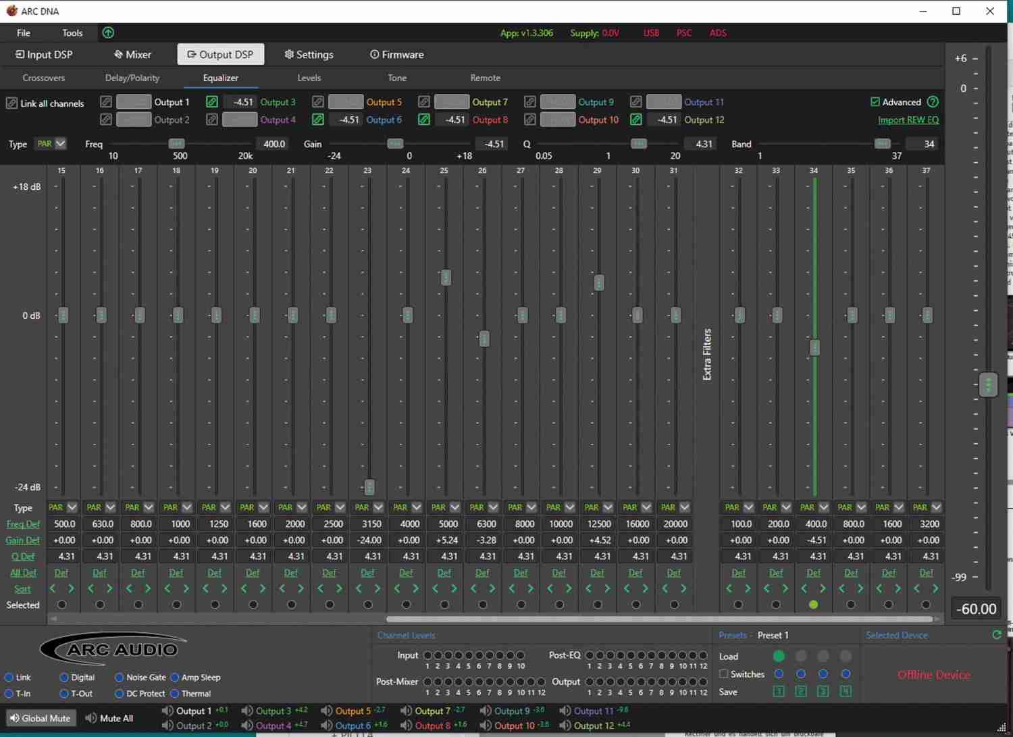Enable the Switches checkbox
1013x737 pixels.
coord(724,674)
